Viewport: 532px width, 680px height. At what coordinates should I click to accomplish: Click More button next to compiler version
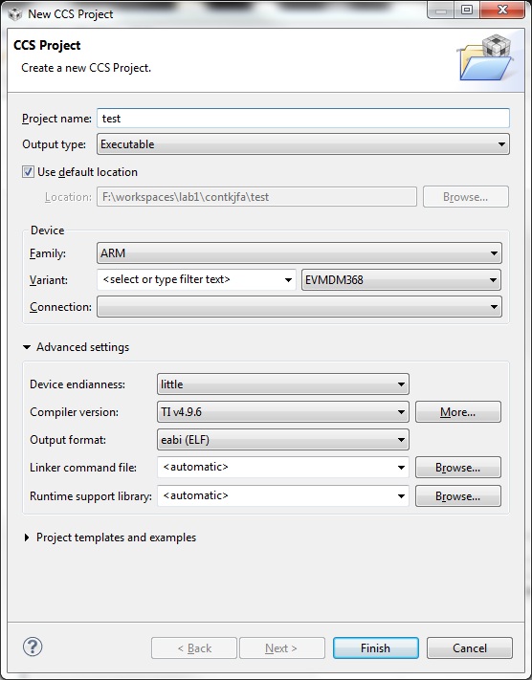tap(457, 412)
